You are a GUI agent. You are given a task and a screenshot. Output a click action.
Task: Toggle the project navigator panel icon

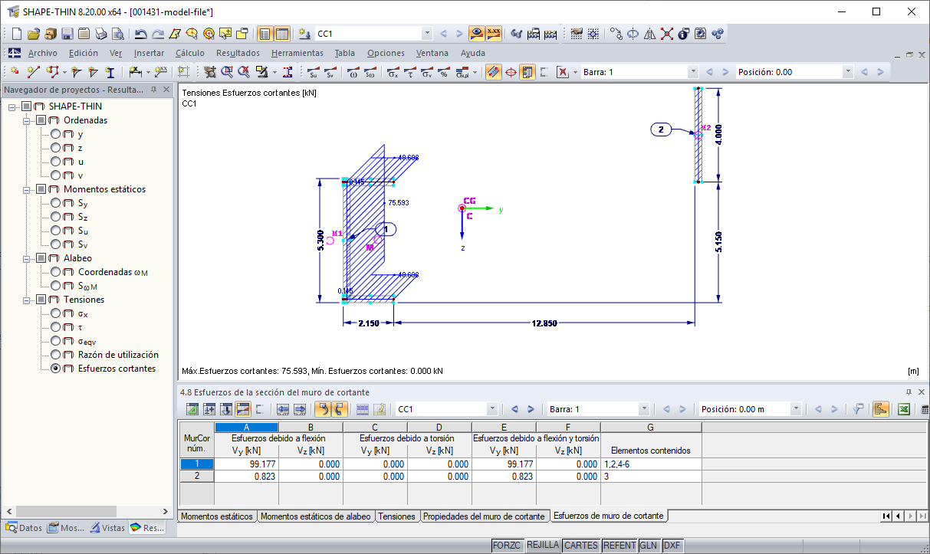(x=265, y=34)
